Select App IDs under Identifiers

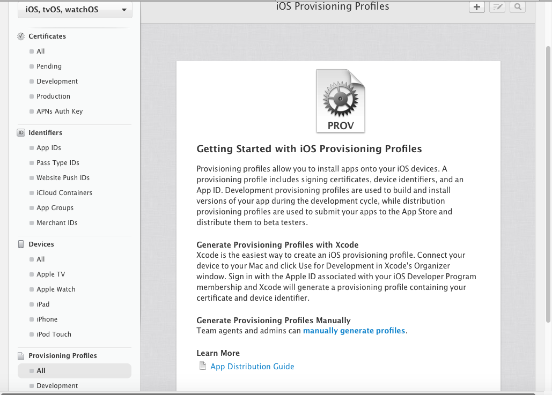coord(49,148)
